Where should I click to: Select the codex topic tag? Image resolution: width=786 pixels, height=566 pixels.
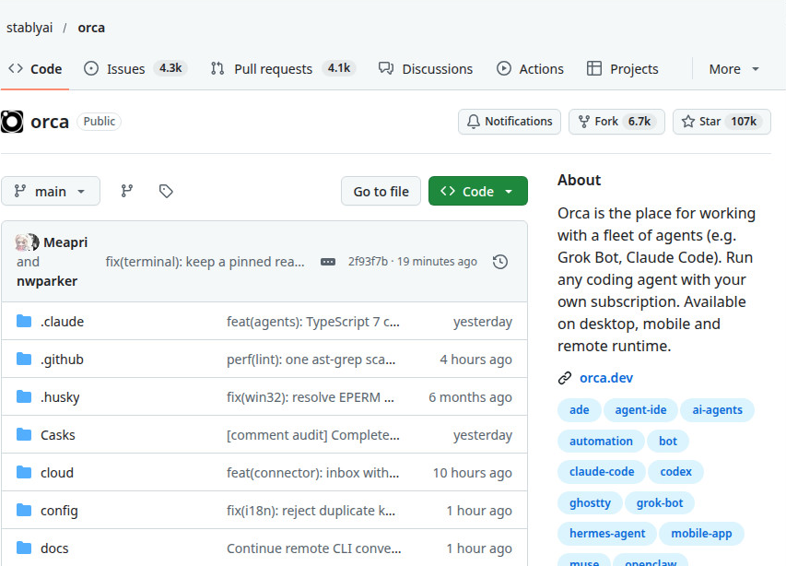tap(675, 472)
